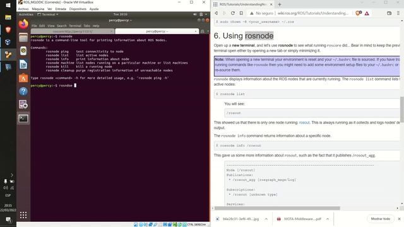Screen dimensions: 404x227
Task: Open LibreOffice Writer in the dock
Action: (23, 64)
